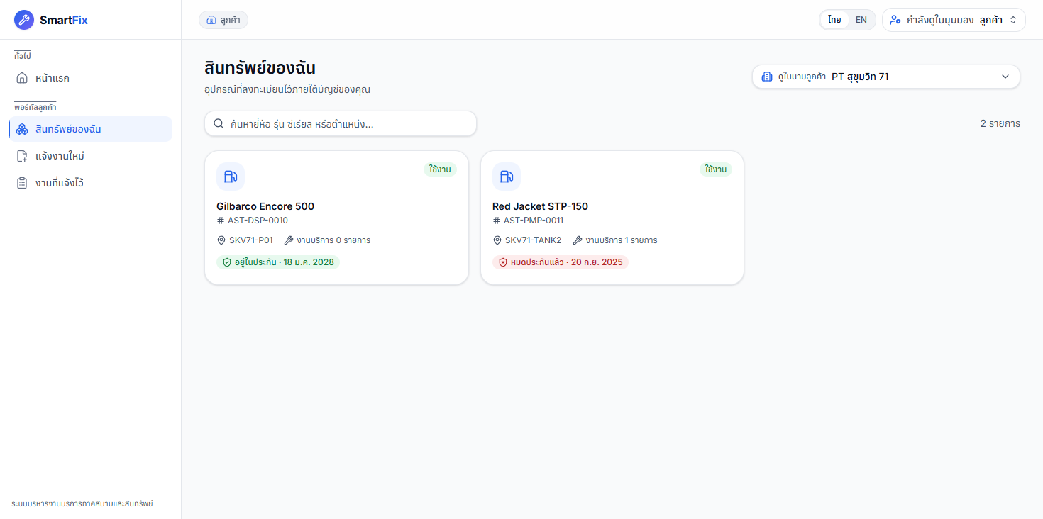Click the ลูกค้า chip in top bar
Image resolution: width=1043 pixels, height=519 pixels.
pos(223,20)
